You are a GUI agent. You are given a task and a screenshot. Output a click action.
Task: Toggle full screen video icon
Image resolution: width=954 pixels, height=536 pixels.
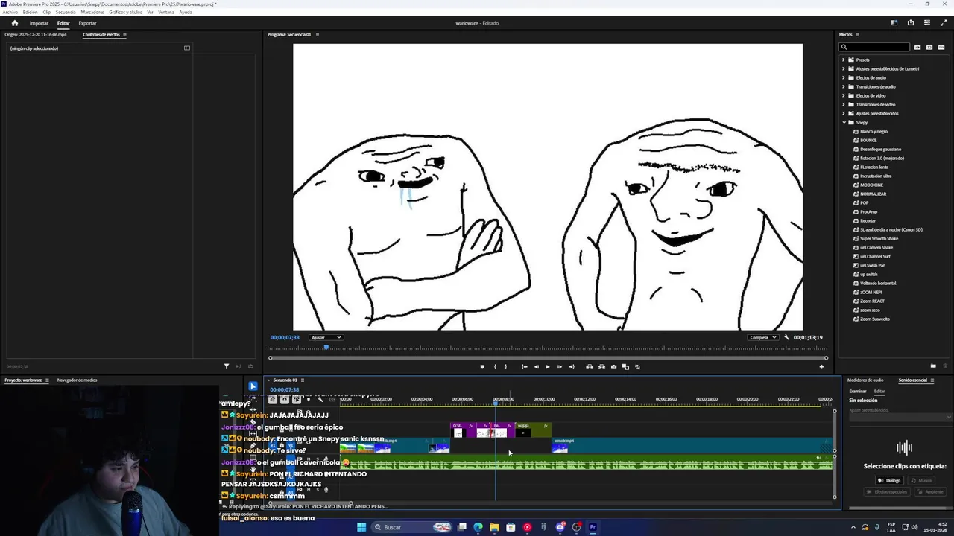(944, 23)
